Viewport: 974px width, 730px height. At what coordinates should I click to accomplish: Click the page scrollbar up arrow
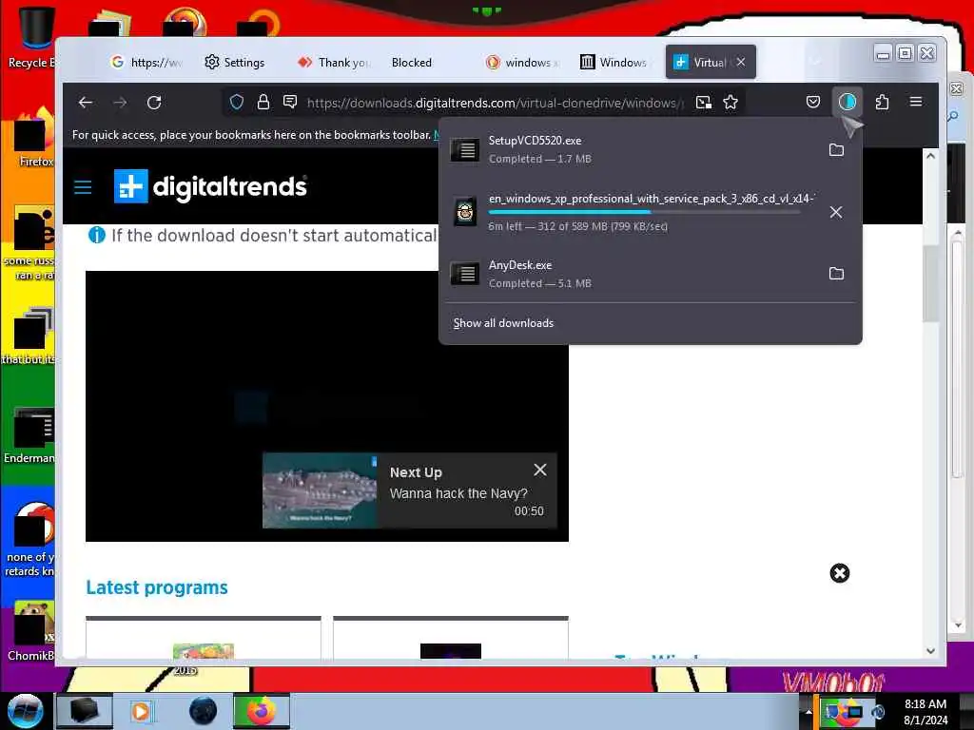point(930,156)
